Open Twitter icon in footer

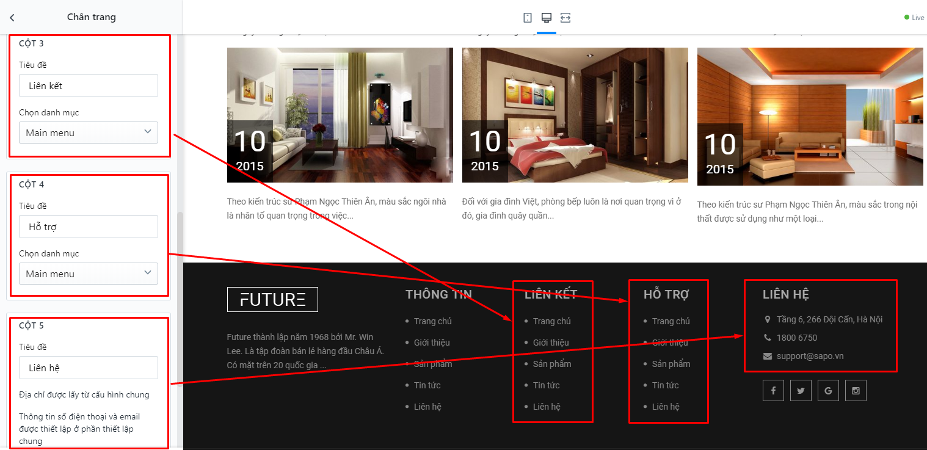(801, 391)
